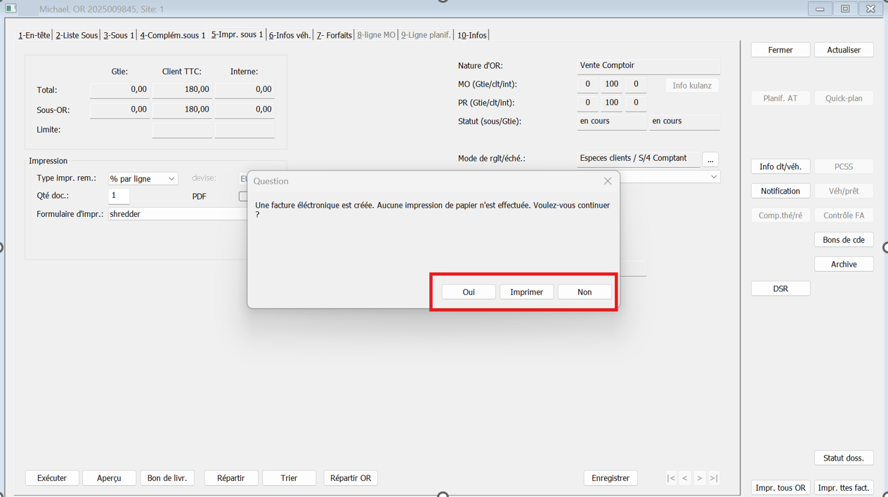Switch to the 1-En-tête tab
The width and height of the screenshot is (888, 497).
pyautogui.click(x=34, y=35)
